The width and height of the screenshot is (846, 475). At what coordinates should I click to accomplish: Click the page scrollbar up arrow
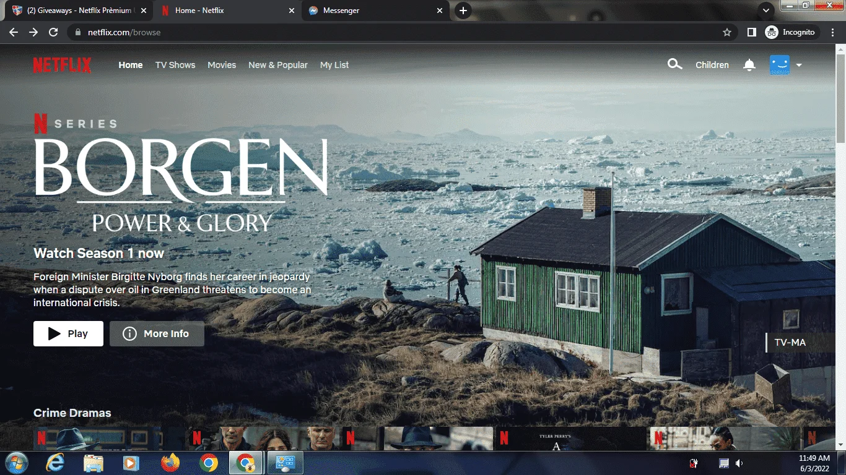840,49
